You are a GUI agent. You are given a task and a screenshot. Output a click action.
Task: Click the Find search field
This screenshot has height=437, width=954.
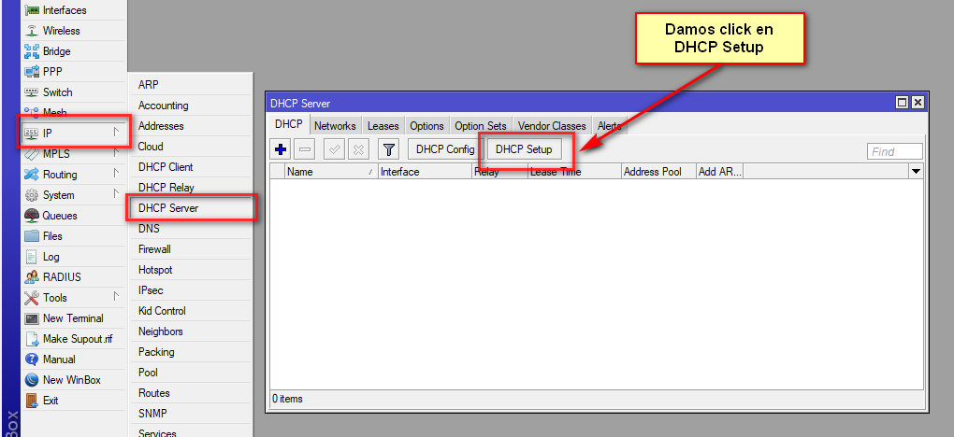tap(894, 151)
